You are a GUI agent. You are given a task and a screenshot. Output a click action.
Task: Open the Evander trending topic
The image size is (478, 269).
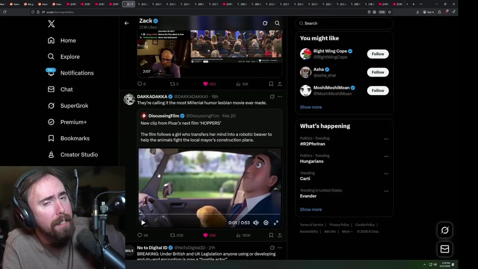click(308, 196)
